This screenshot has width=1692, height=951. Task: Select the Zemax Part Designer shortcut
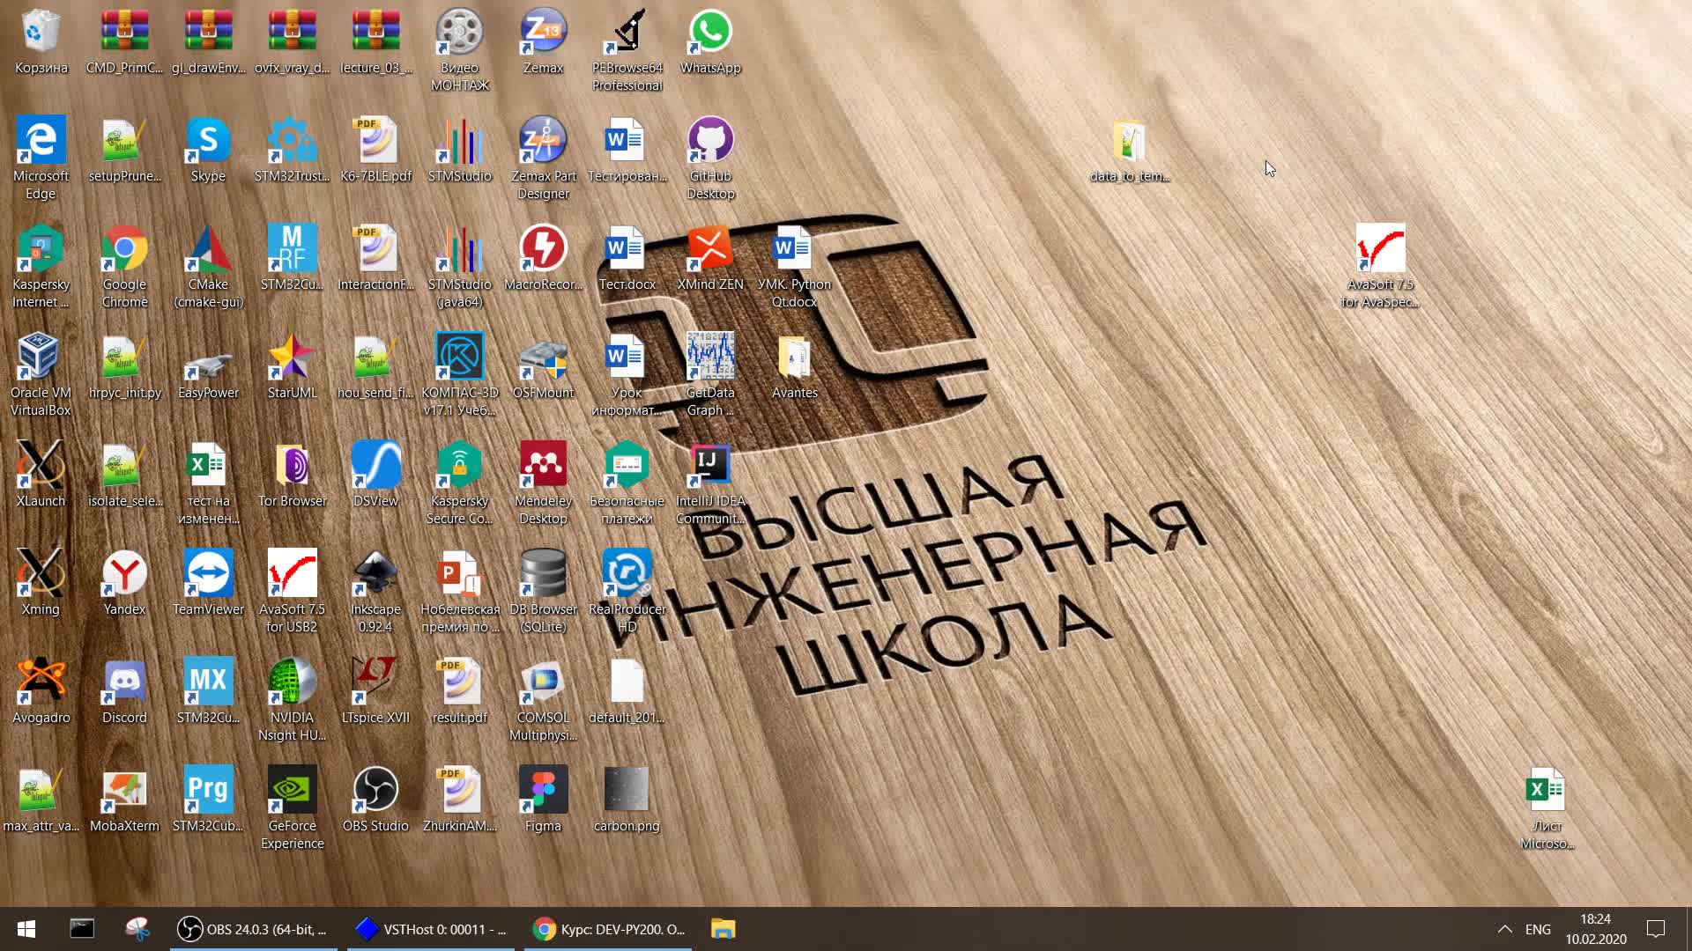click(543, 158)
